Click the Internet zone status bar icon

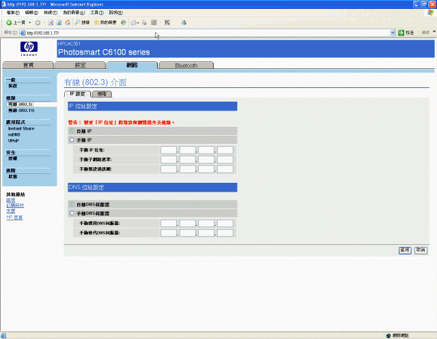[389, 336]
